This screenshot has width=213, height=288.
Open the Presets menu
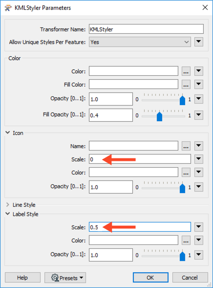(65, 278)
